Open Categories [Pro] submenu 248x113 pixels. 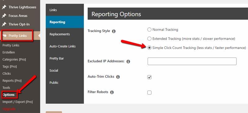tap(14, 59)
